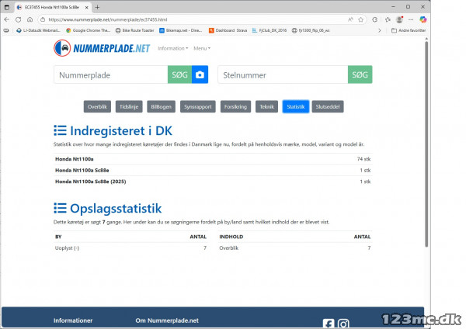
Task: Click the camera icon beside Nummerplade search
Action: 200,74
